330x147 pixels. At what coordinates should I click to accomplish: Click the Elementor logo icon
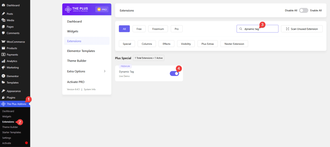[x=3, y=76]
